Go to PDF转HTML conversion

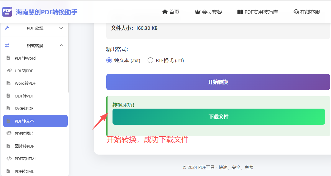[x=35, y=159]
